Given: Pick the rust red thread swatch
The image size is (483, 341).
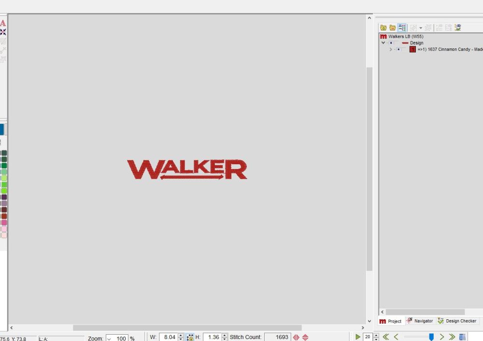Looking at the screenshot, I should tap(4, 216).
